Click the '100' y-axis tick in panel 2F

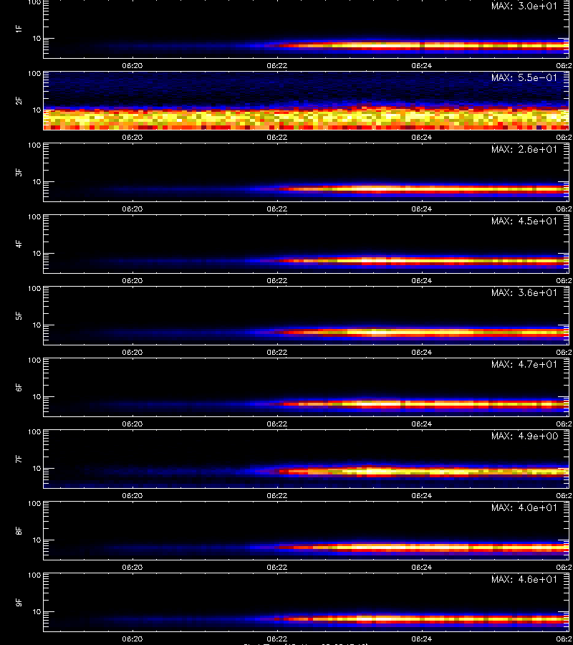pyautogui.click(x=34, y=74)
